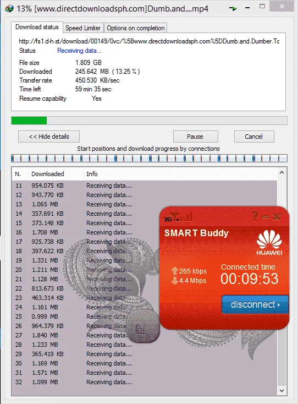
Task: Select connection row 27 with 1.840 MB
Action: [145, 335]
